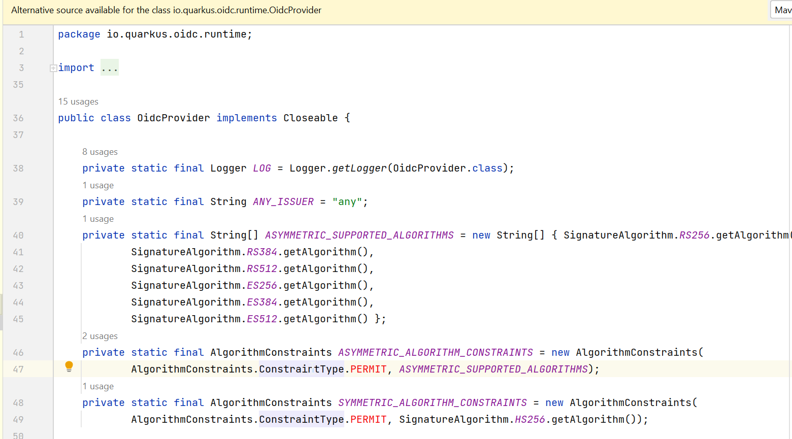Click RS256 on line 40

pos(695,235)
